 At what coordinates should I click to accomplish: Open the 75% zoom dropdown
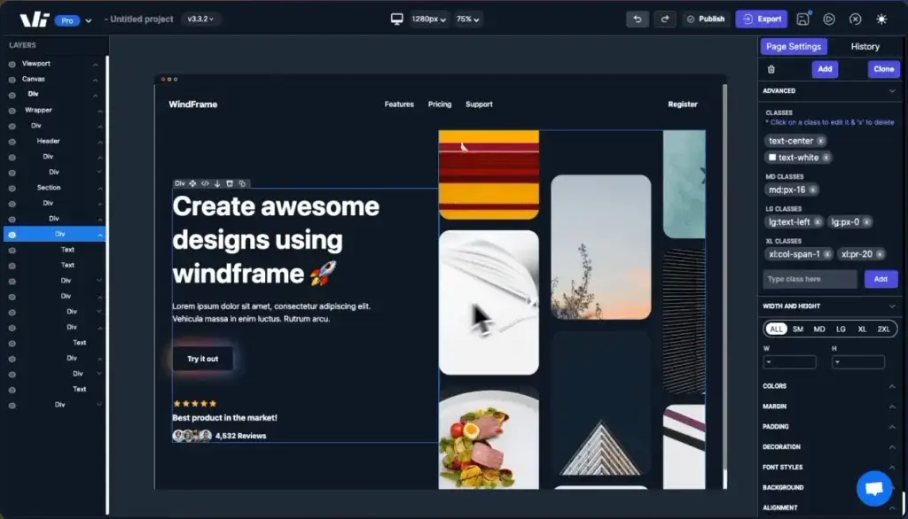click(x=469, y=19)
